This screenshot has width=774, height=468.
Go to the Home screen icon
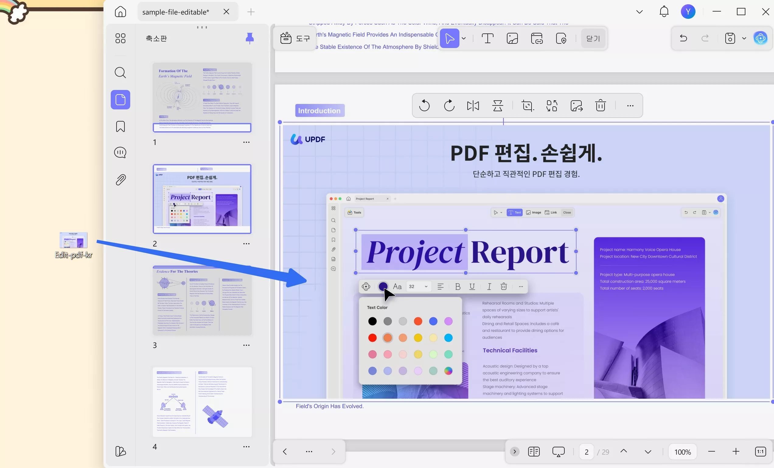click(120, 12)
